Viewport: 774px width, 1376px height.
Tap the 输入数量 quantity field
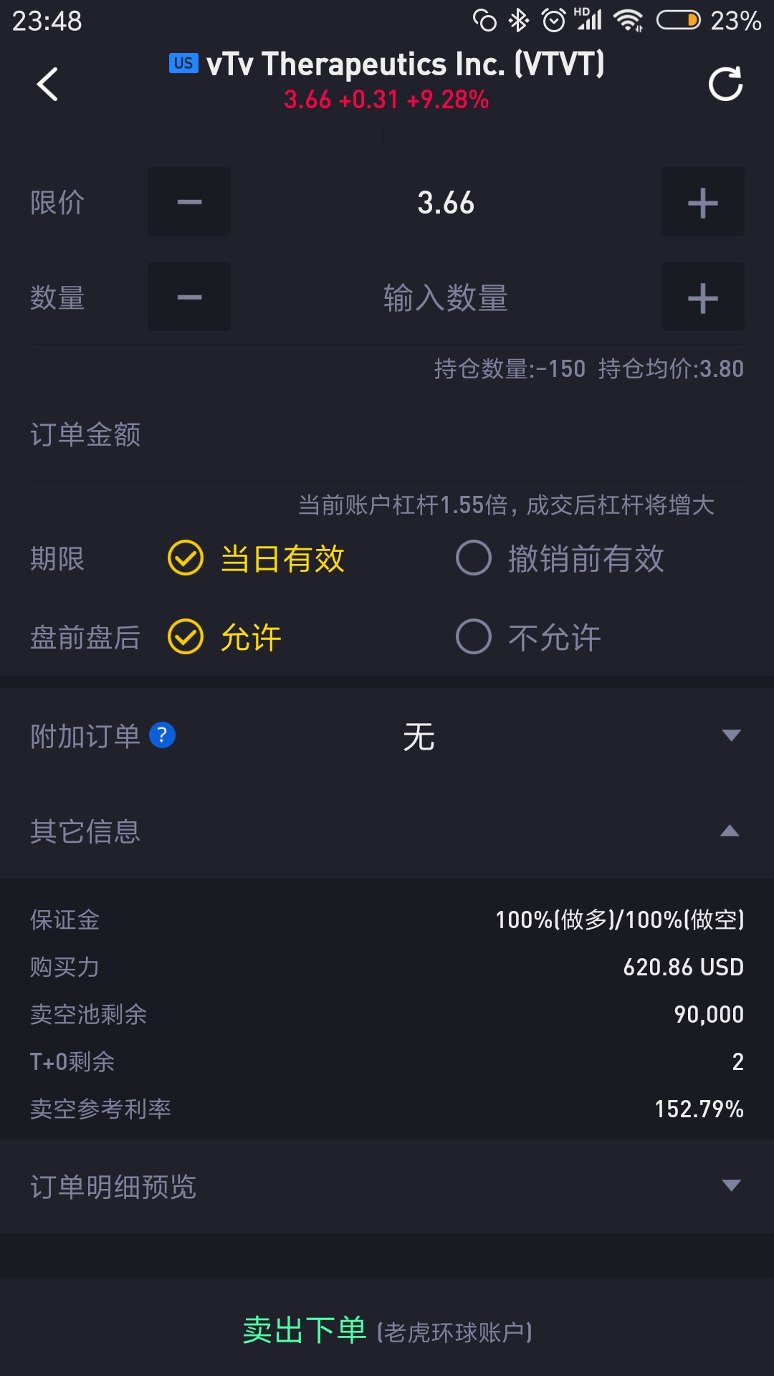(446, 297)
